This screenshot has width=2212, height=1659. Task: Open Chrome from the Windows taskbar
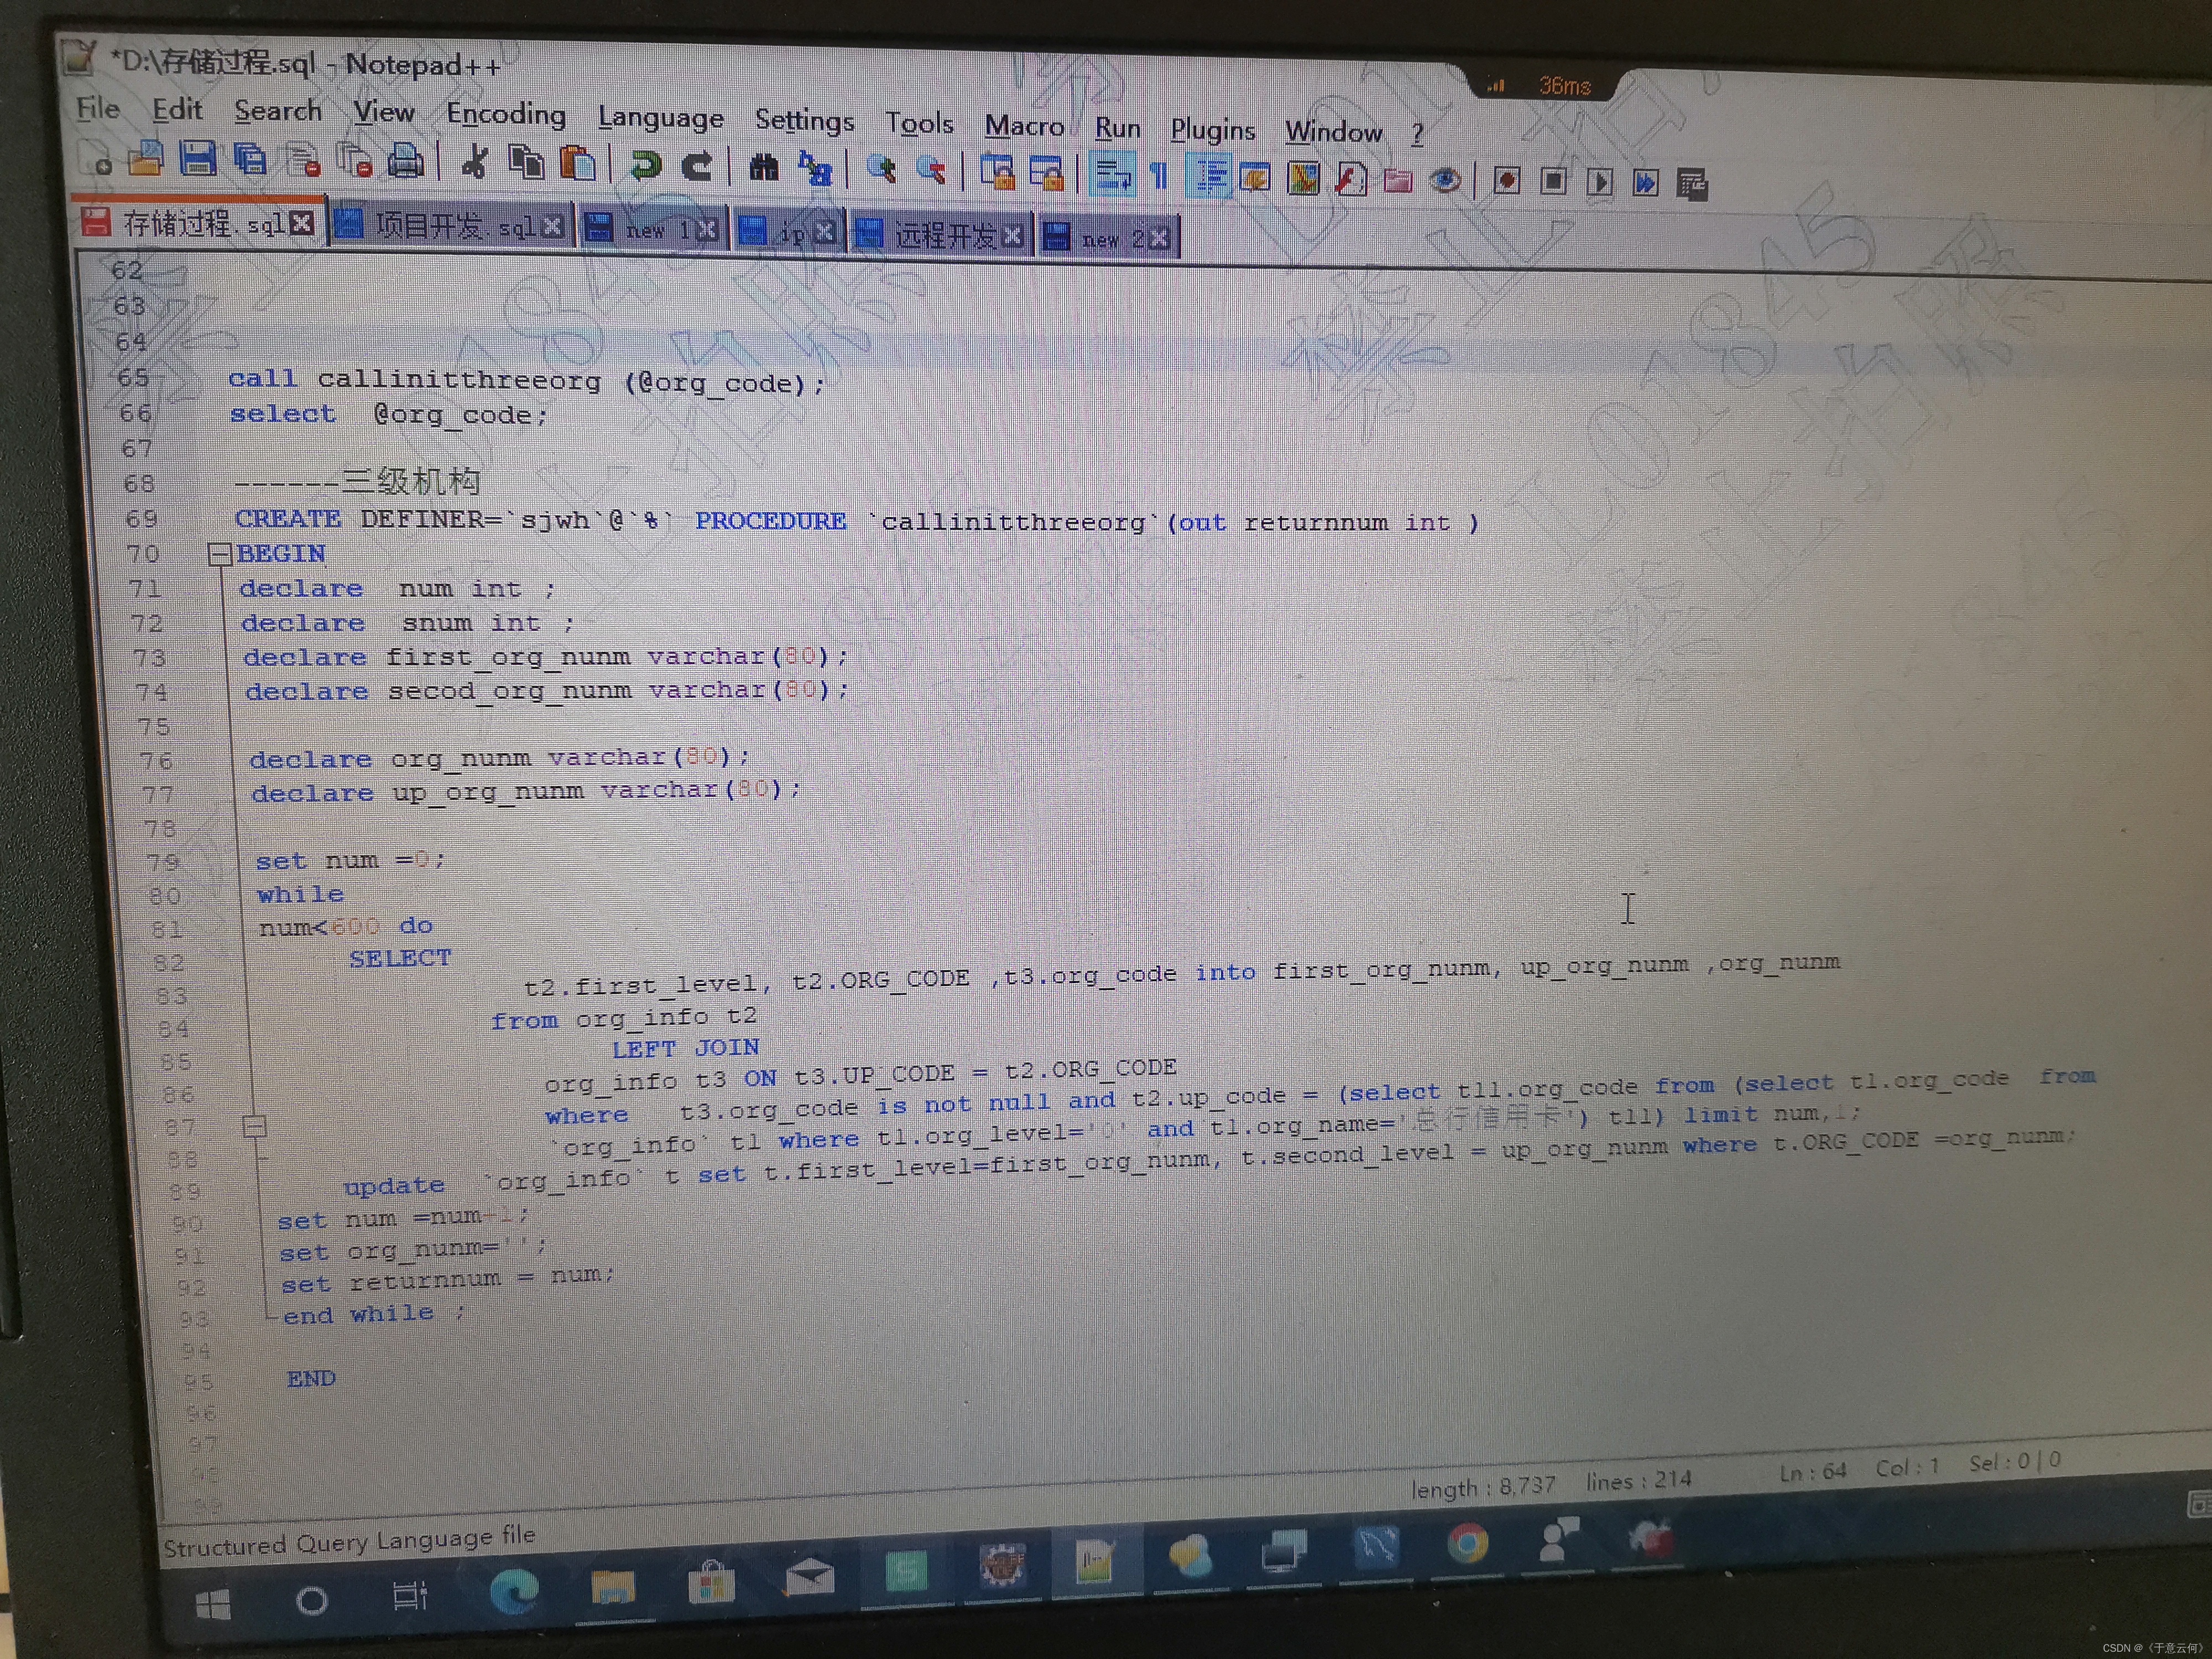(1467, 1543)
